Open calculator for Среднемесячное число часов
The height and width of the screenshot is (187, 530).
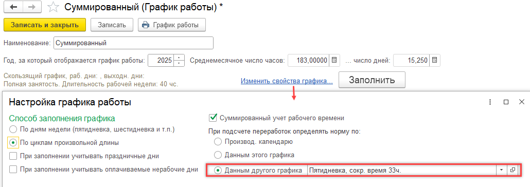(334, 61)
